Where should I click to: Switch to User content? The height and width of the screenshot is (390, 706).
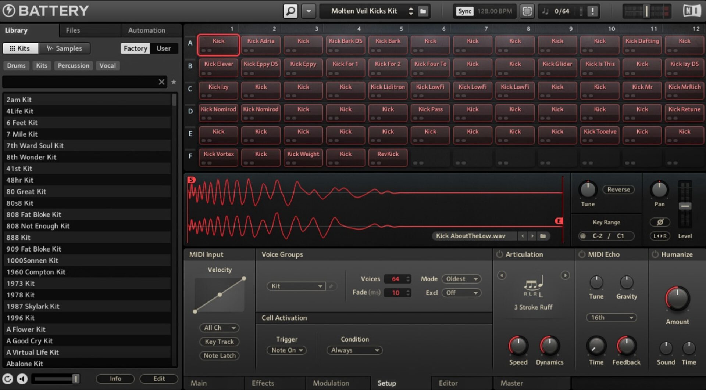(163, 48)
